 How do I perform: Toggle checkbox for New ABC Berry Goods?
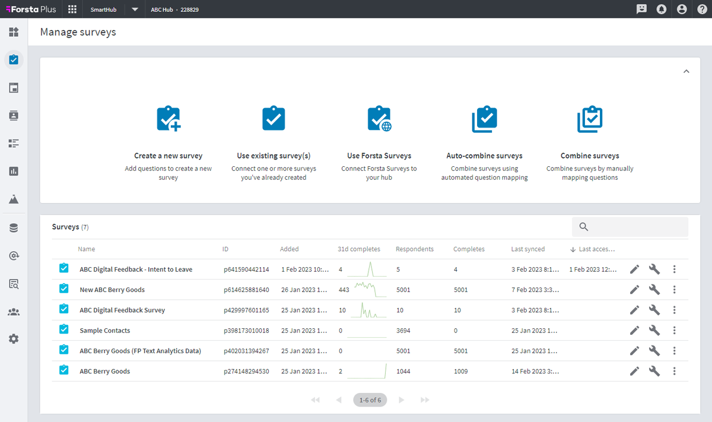(x=64, y=288)
